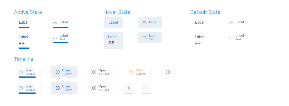Viewport: 289px width, 106px height.
Task: Click the previous arrow button in the timeline
Action: tap(129, 88)
